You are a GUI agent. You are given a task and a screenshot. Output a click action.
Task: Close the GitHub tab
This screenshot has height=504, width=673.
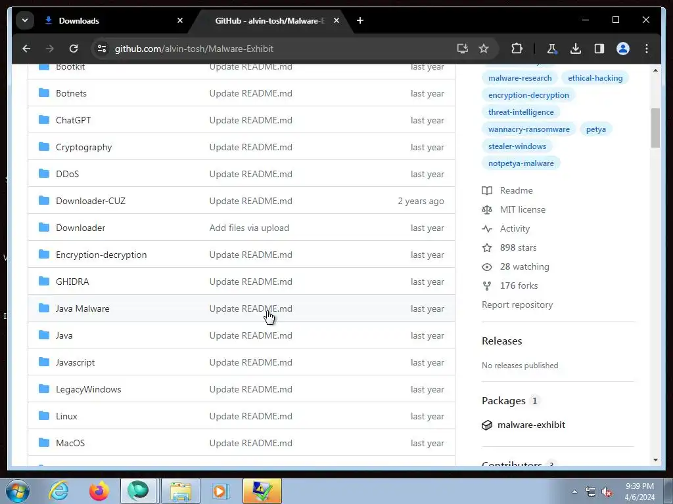pos(336,20)
